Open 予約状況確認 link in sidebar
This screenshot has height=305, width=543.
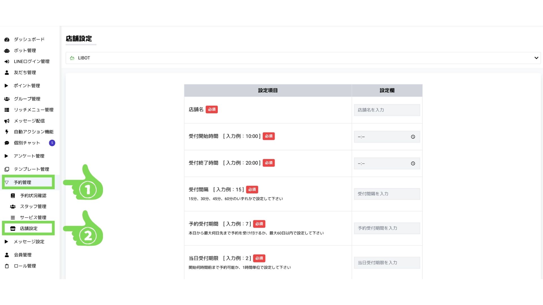(33, 195)
